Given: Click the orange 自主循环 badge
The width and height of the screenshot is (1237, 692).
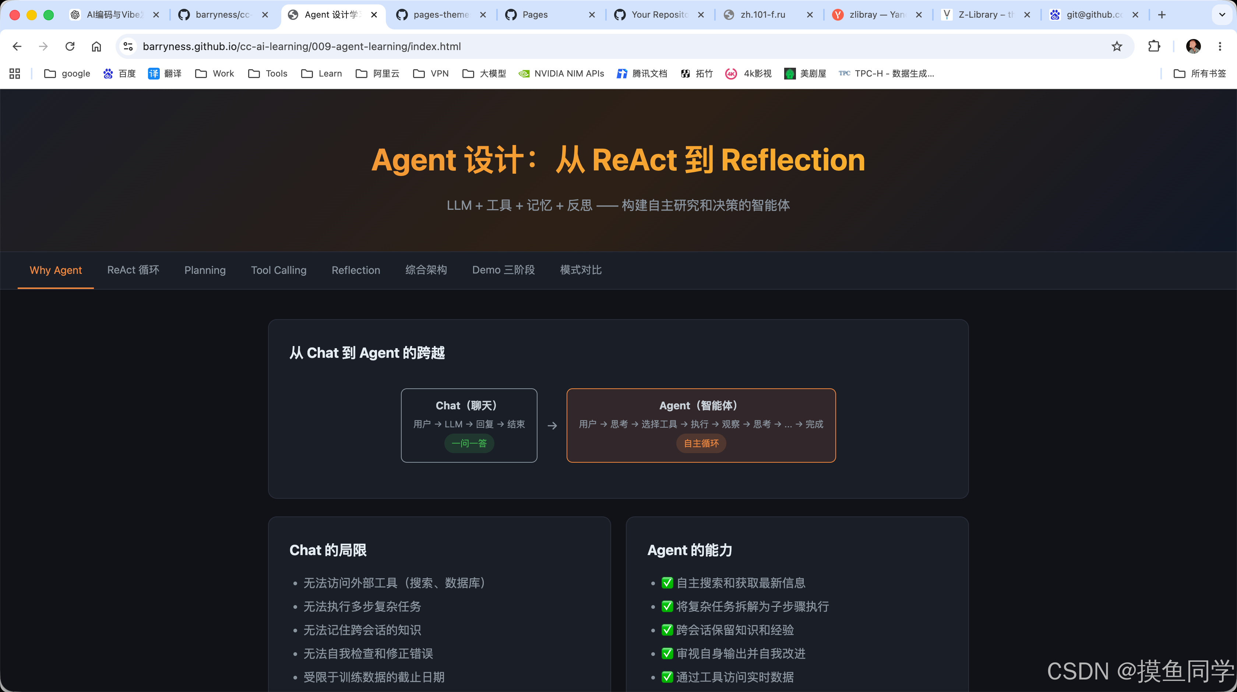Looking at the screenshot, I should point(701,443).
